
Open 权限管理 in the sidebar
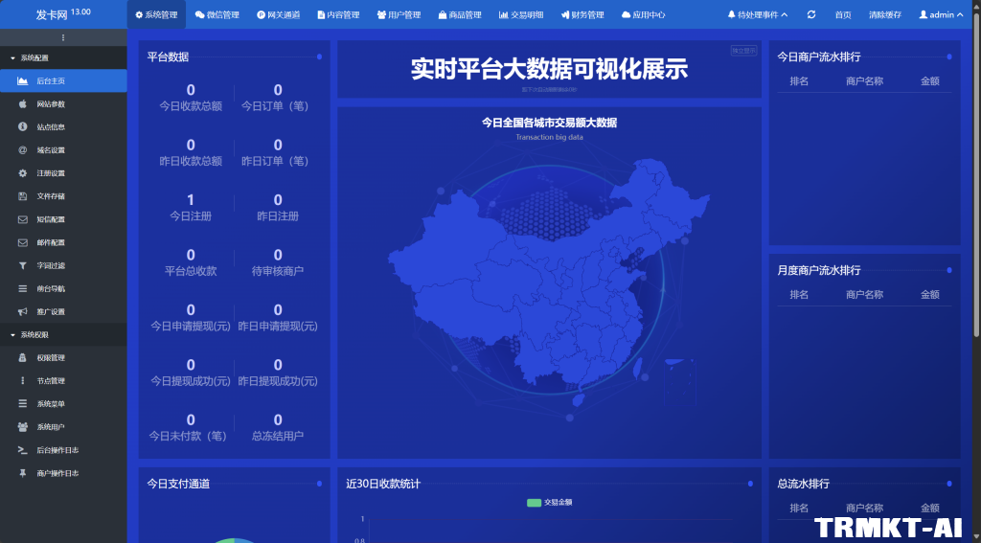click(x=51, y=357)
